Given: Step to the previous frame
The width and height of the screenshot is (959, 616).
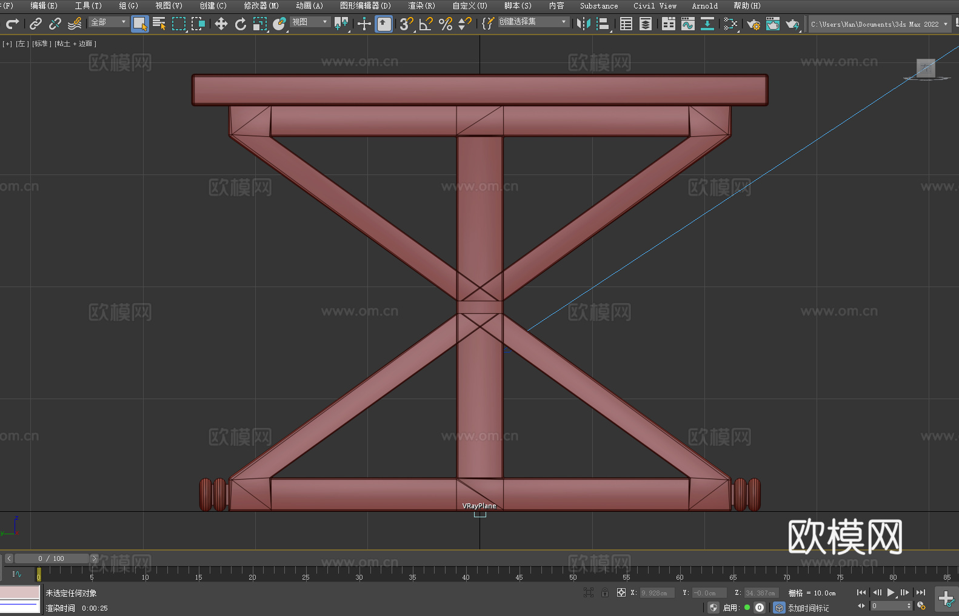Looking at the screenshot, I should 877,592.
